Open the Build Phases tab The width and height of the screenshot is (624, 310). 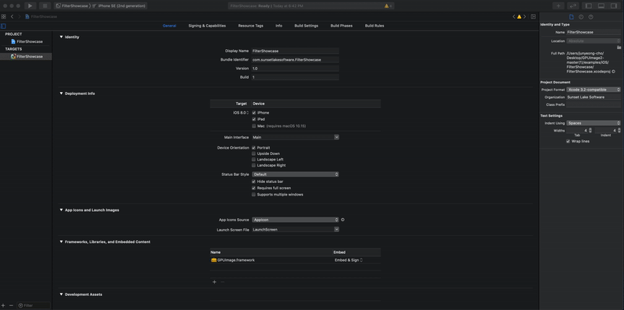(x=342, y=26)
